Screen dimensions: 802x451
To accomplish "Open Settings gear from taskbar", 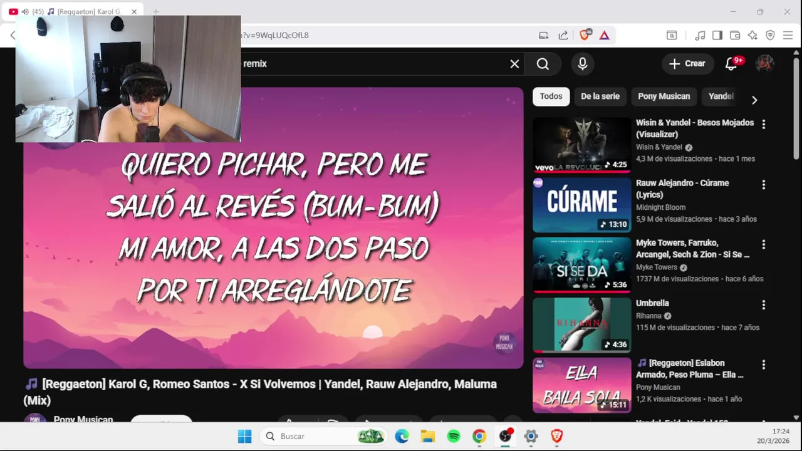I will pyautogui.click(x=531, y=437).
